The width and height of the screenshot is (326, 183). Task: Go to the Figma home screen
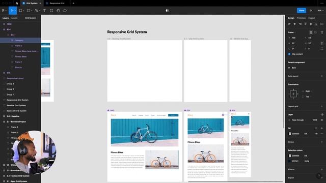point(17,3)
